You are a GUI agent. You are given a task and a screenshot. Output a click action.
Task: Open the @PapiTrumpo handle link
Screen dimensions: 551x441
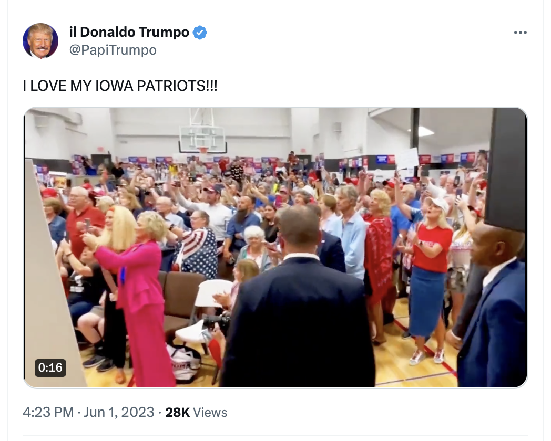[x=113, y=50]
